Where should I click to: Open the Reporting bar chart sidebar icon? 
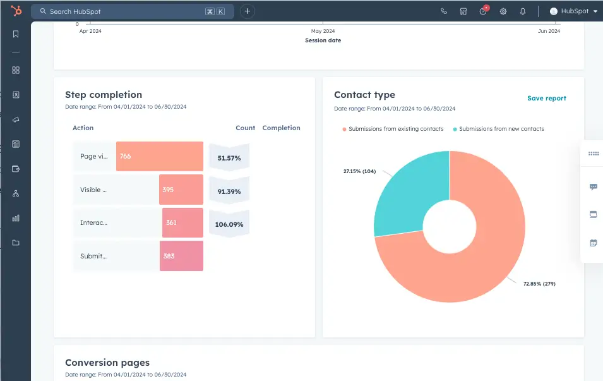pos(16,218)
